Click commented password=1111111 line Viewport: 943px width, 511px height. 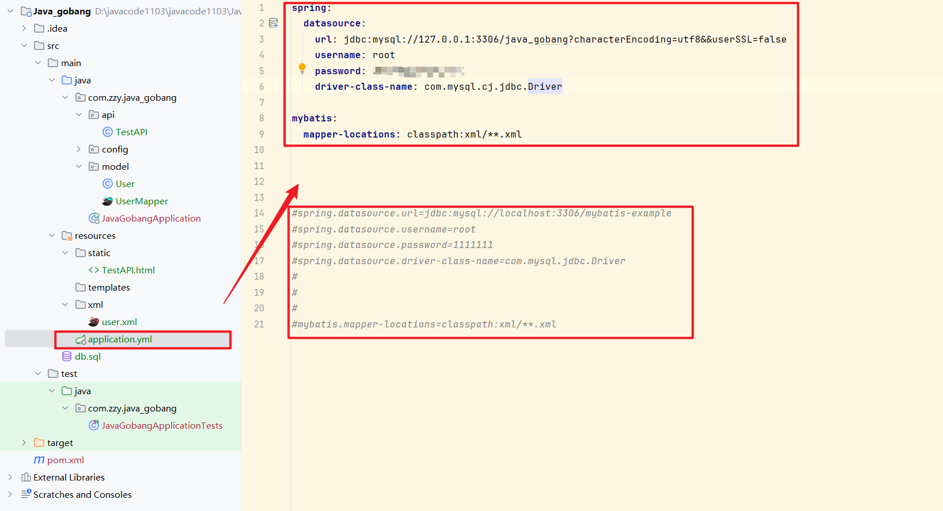pos(392,245)
